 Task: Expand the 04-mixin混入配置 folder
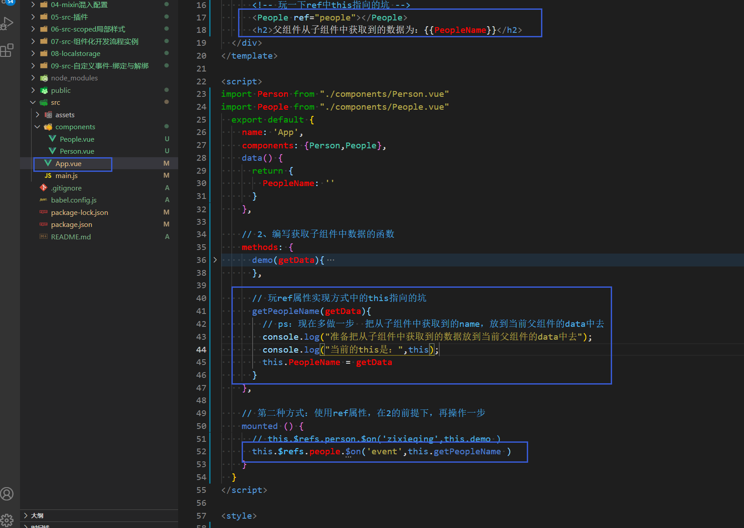click(33, 4)
